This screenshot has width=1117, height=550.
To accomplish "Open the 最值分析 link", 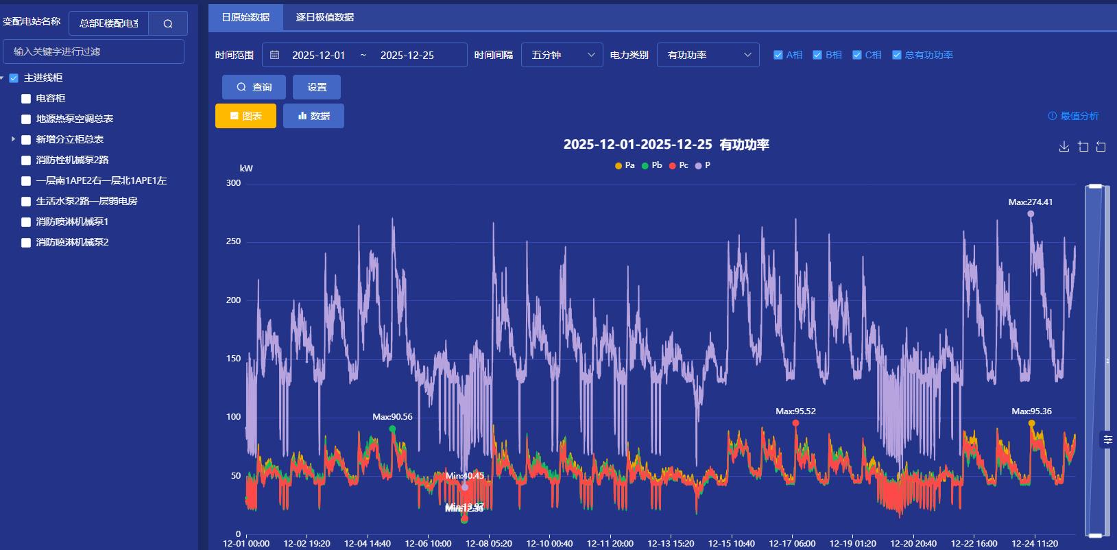I will 1073,116.
